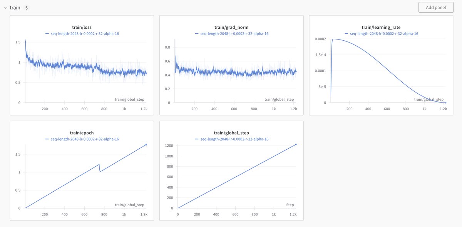Click the train/learning_rate panel title

point(381,27)
